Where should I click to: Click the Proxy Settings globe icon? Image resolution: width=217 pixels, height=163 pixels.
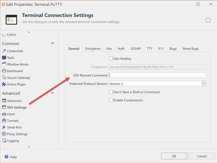click(x=4, y=134)
